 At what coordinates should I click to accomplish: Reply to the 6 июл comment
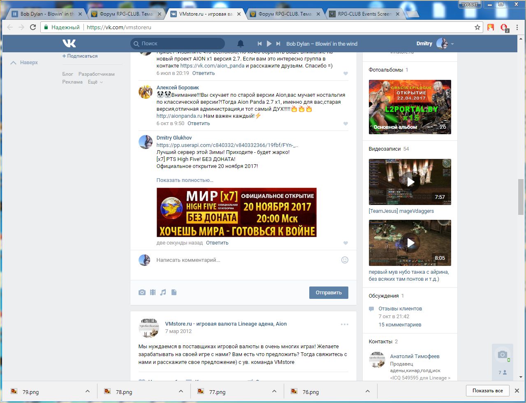204,73
